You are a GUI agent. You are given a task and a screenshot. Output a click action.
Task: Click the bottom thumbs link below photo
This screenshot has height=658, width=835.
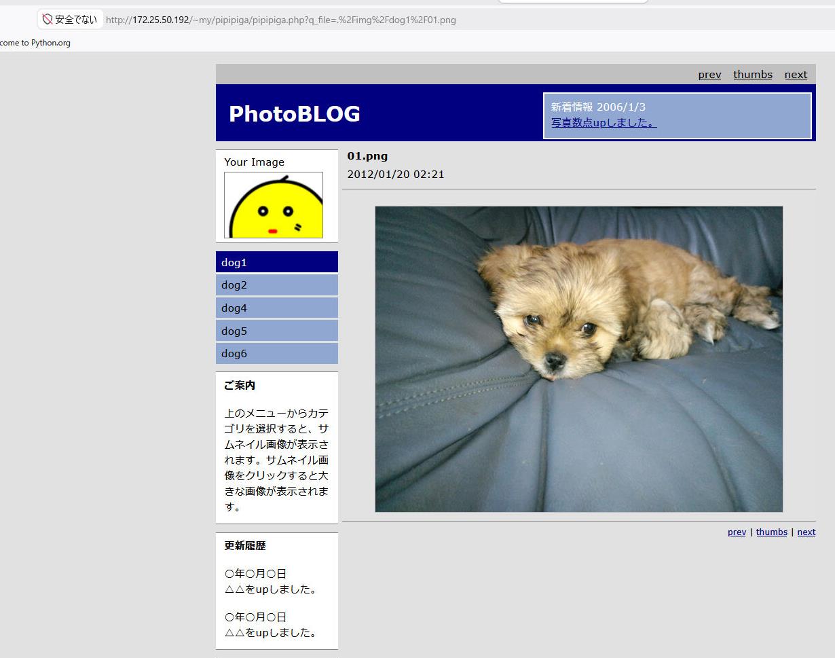[x=772, y=532]
